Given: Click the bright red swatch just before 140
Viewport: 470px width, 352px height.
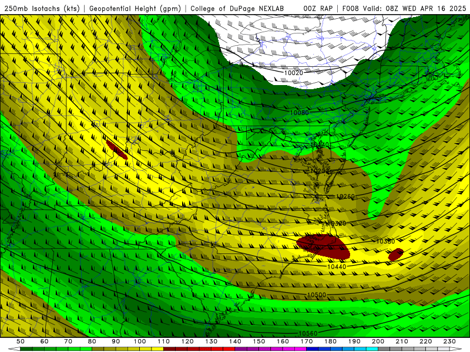Looking at the screenshot, I should (229, 349).
